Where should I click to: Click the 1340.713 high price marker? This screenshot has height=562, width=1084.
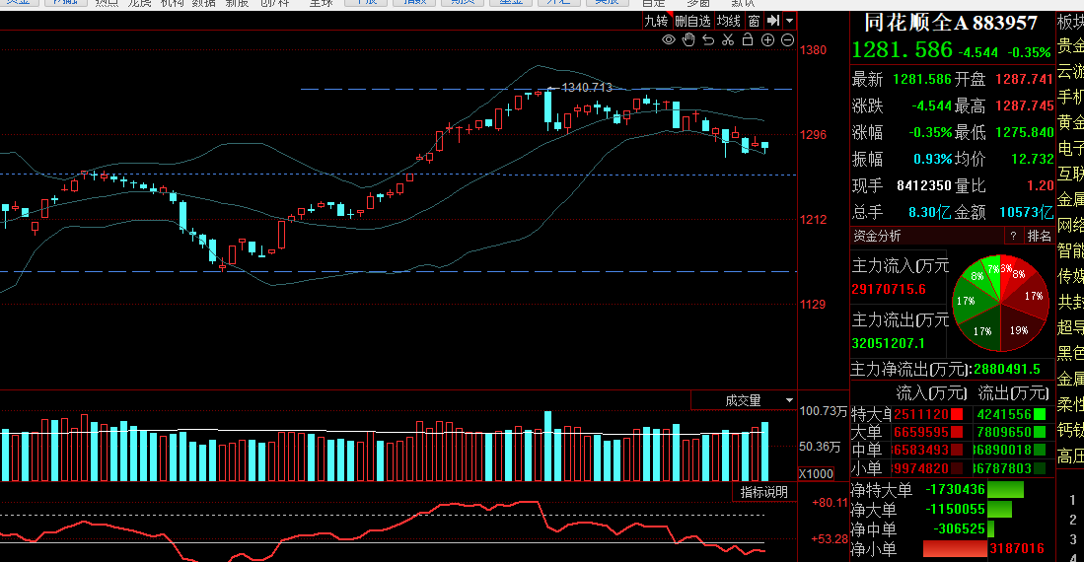[x=586, y=88]
